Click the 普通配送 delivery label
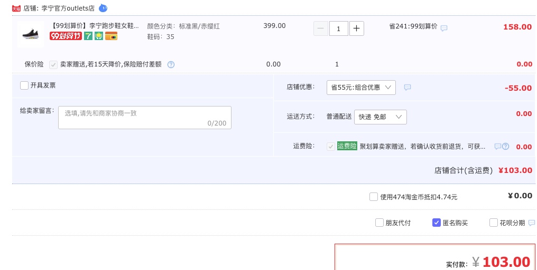537x270 pixels. pos(339,117)
